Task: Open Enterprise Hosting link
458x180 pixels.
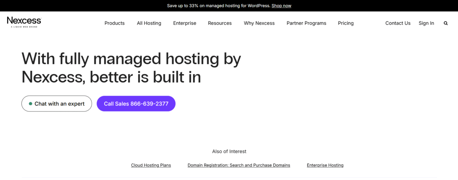Action: (x=325, y=165)
